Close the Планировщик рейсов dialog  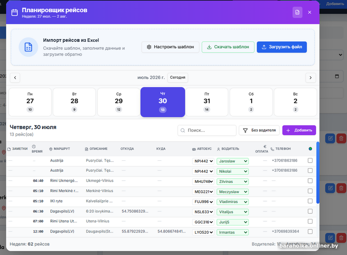(x=310, y=13)
